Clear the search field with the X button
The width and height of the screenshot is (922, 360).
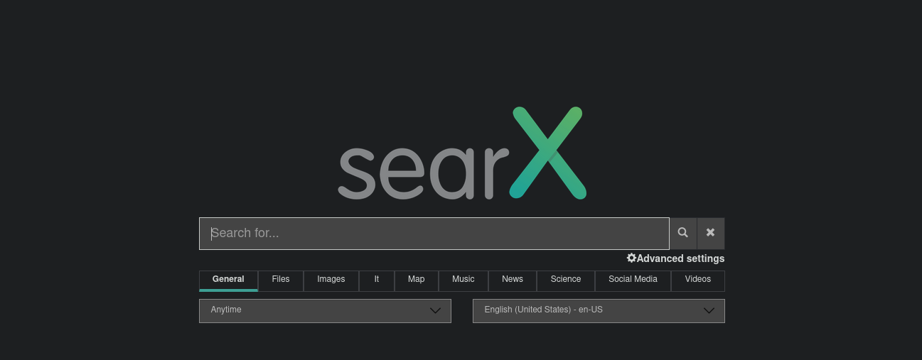point(710,233)
